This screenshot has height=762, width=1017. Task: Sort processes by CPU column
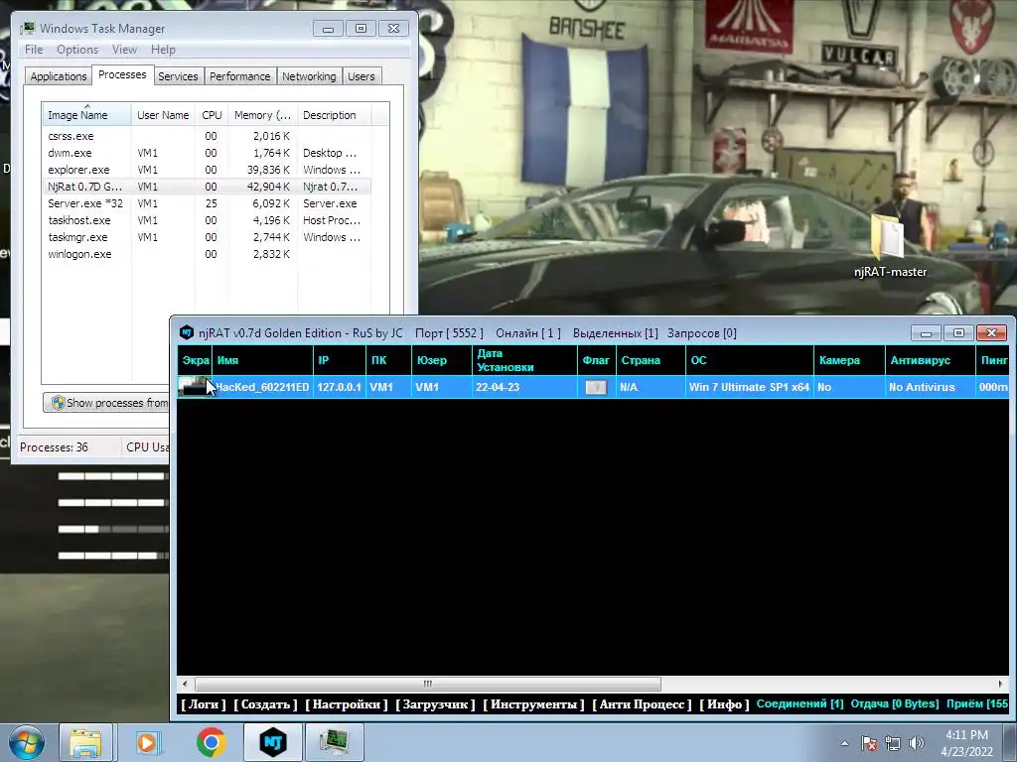[212, 115]
